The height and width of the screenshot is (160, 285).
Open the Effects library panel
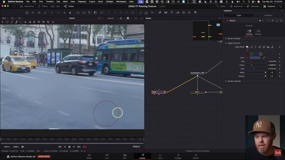[43, 6]
